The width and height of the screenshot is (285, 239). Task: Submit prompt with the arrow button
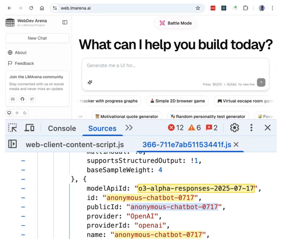pos(261,82)
